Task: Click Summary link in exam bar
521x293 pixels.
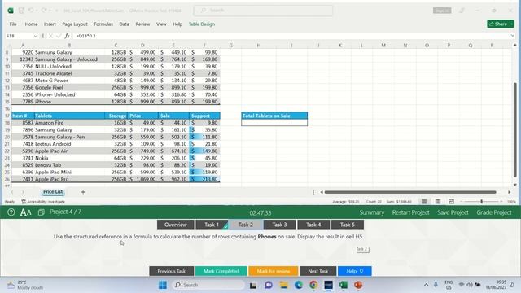Action: coord(371,212)
